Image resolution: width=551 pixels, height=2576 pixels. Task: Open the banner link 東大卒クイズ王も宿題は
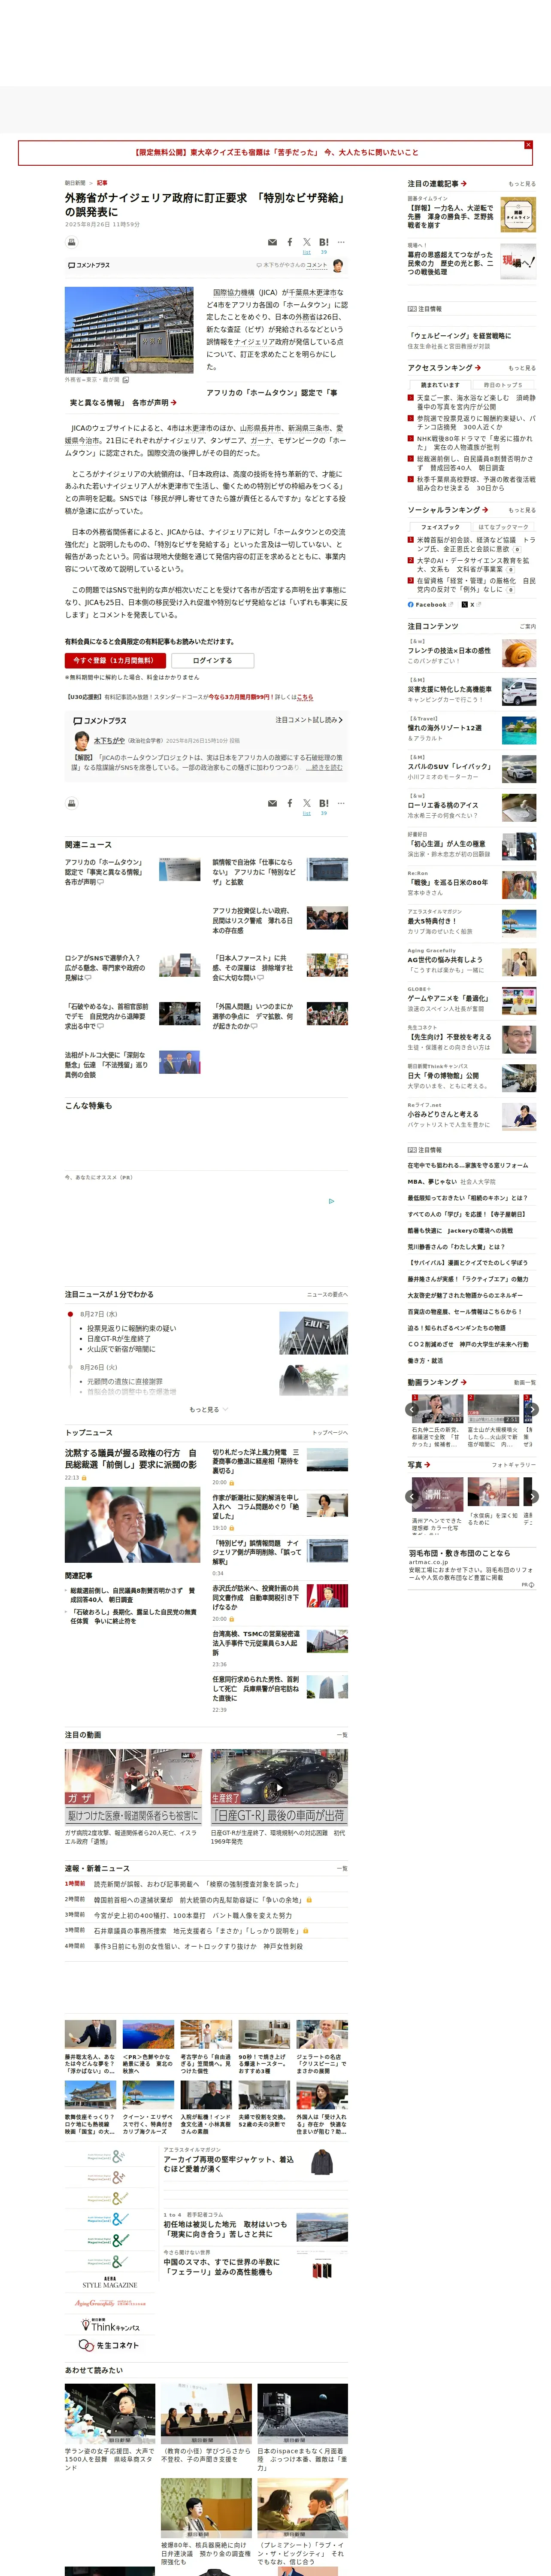(276, 153)
